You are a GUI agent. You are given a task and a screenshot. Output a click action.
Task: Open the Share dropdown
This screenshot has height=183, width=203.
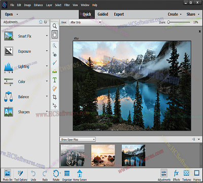tap(193, 14)
